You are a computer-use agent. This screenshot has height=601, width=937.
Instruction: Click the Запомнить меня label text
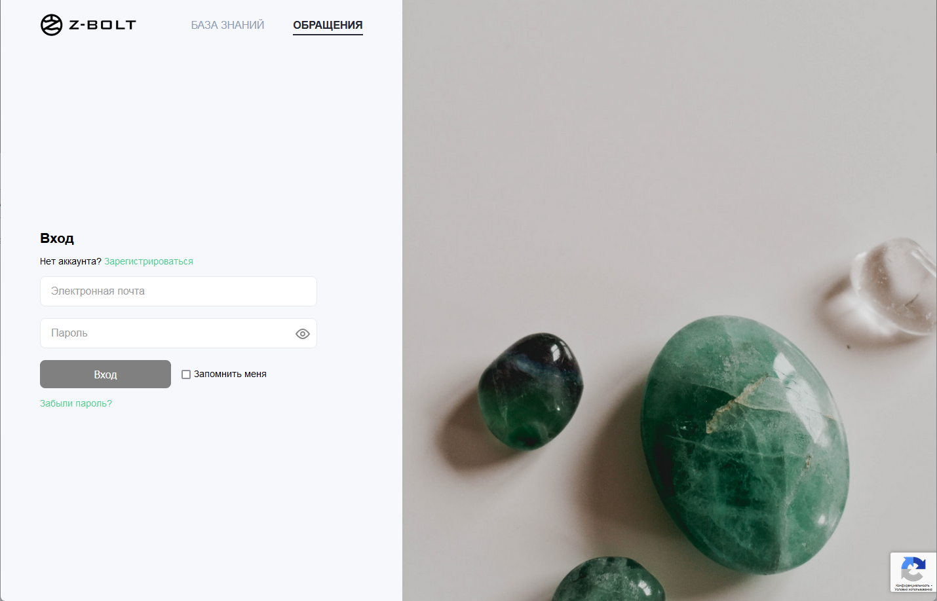pyautogui.click(x=230, y=374)
